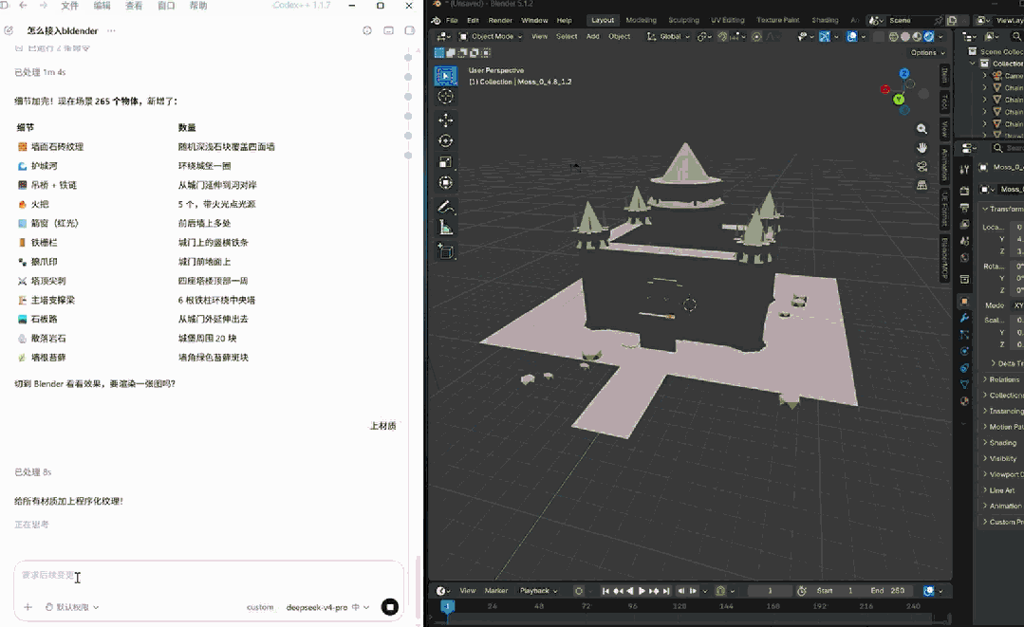Click the timeline playhead at frame 1
1024x627 pixels.
pyautogui.click(x=447, y=607)
